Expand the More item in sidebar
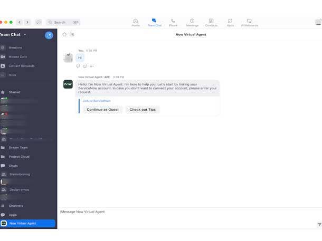Image resolution: width=322 pixels, height=241 pixels. point(12,75)
